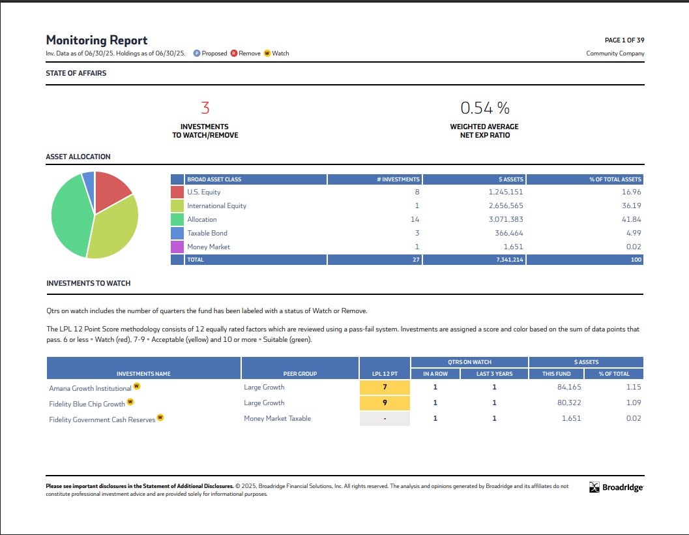Screen dimensions: 689x535
Task: Open the Fidelity Blue Chip Growth fund link
Action: click(88, 403)
